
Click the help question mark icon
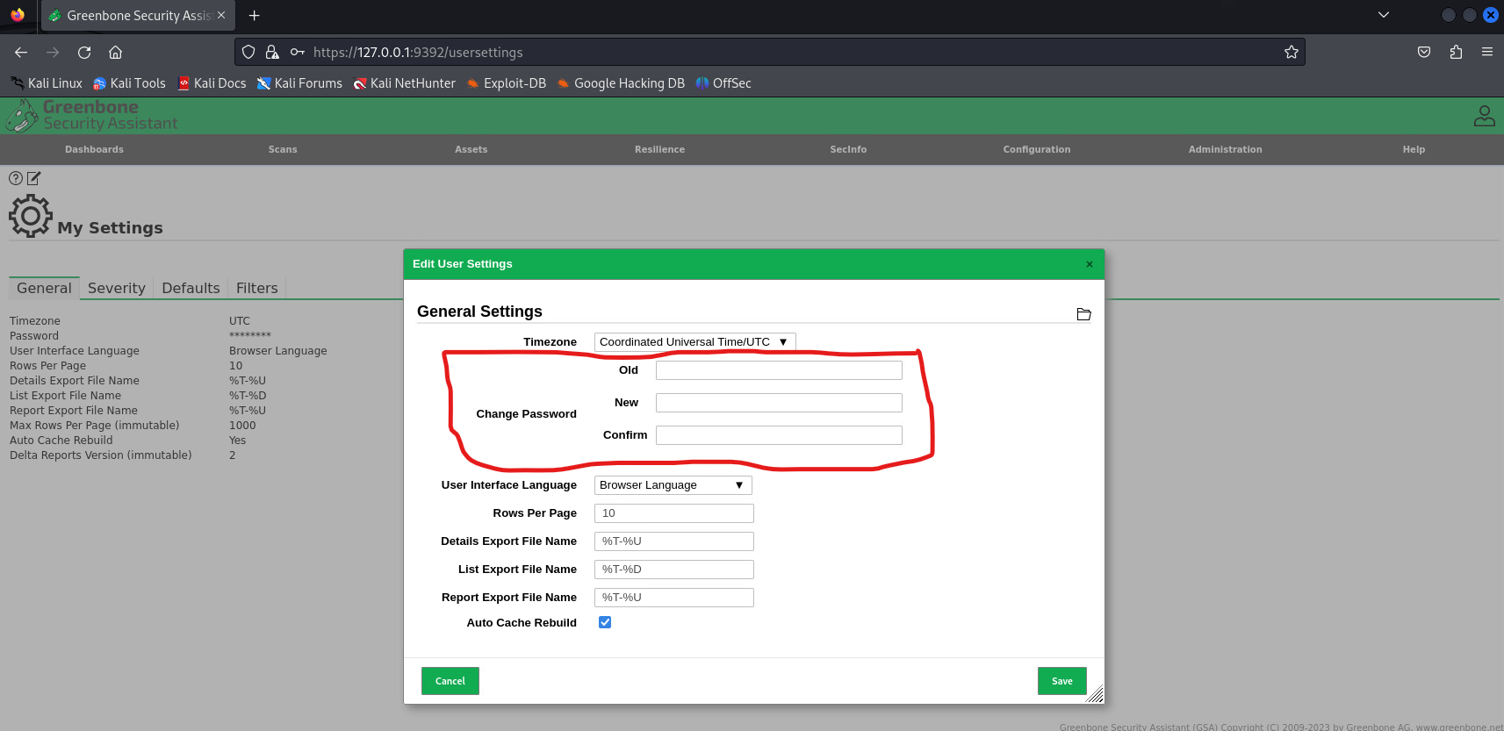point(16,178)
